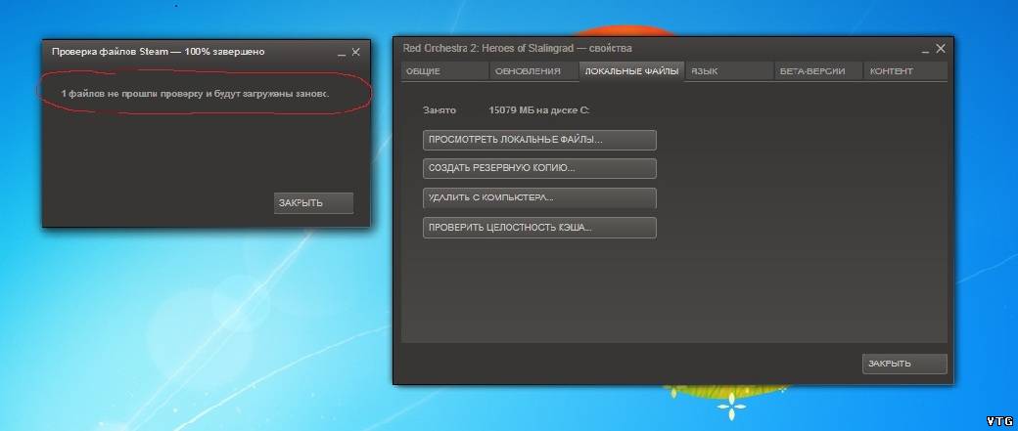The image size is (1018, 431).
Task: Open the ОБНОВЛЕНИЯ tab
Action: (533, 71)
